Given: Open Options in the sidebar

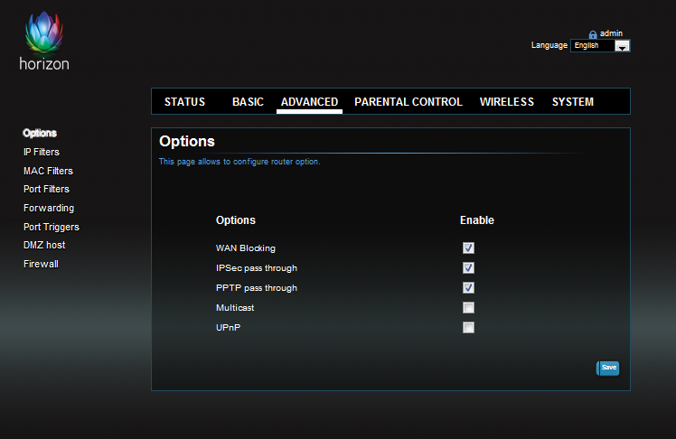Looking at the screenshot, I should pos(40,133).
